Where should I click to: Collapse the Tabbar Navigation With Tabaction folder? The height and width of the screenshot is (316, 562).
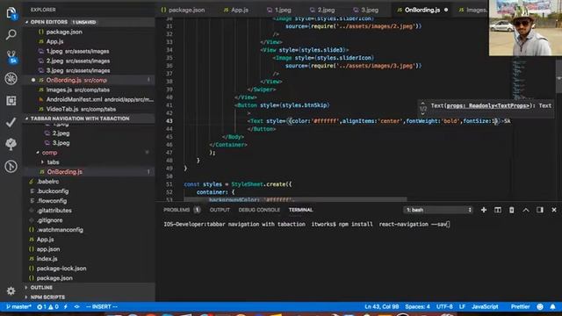80,118
